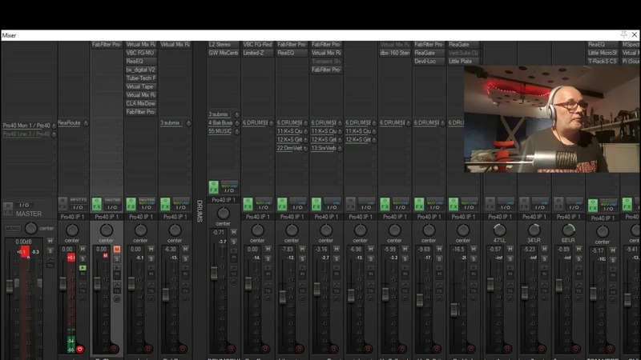
Task: Click the MASTER volume fader handle
Action: (x=10, y=286)
